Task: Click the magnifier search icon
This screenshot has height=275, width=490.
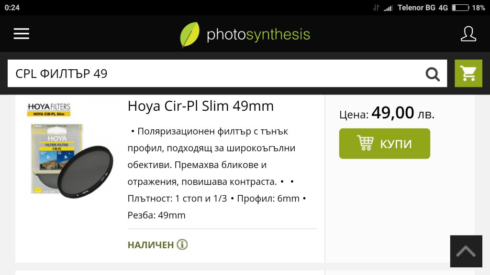Action: (x=433, y=74)
